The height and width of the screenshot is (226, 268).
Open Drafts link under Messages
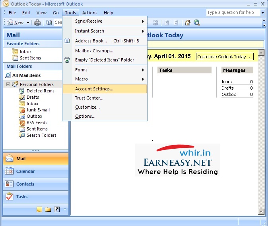pyautogui.click(x=227, y=88)
